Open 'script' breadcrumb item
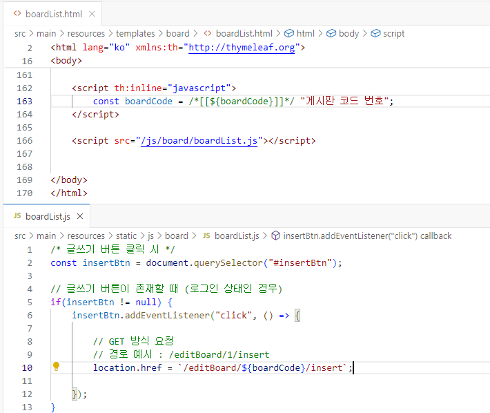The image size is (490, 413). point(394,33)
